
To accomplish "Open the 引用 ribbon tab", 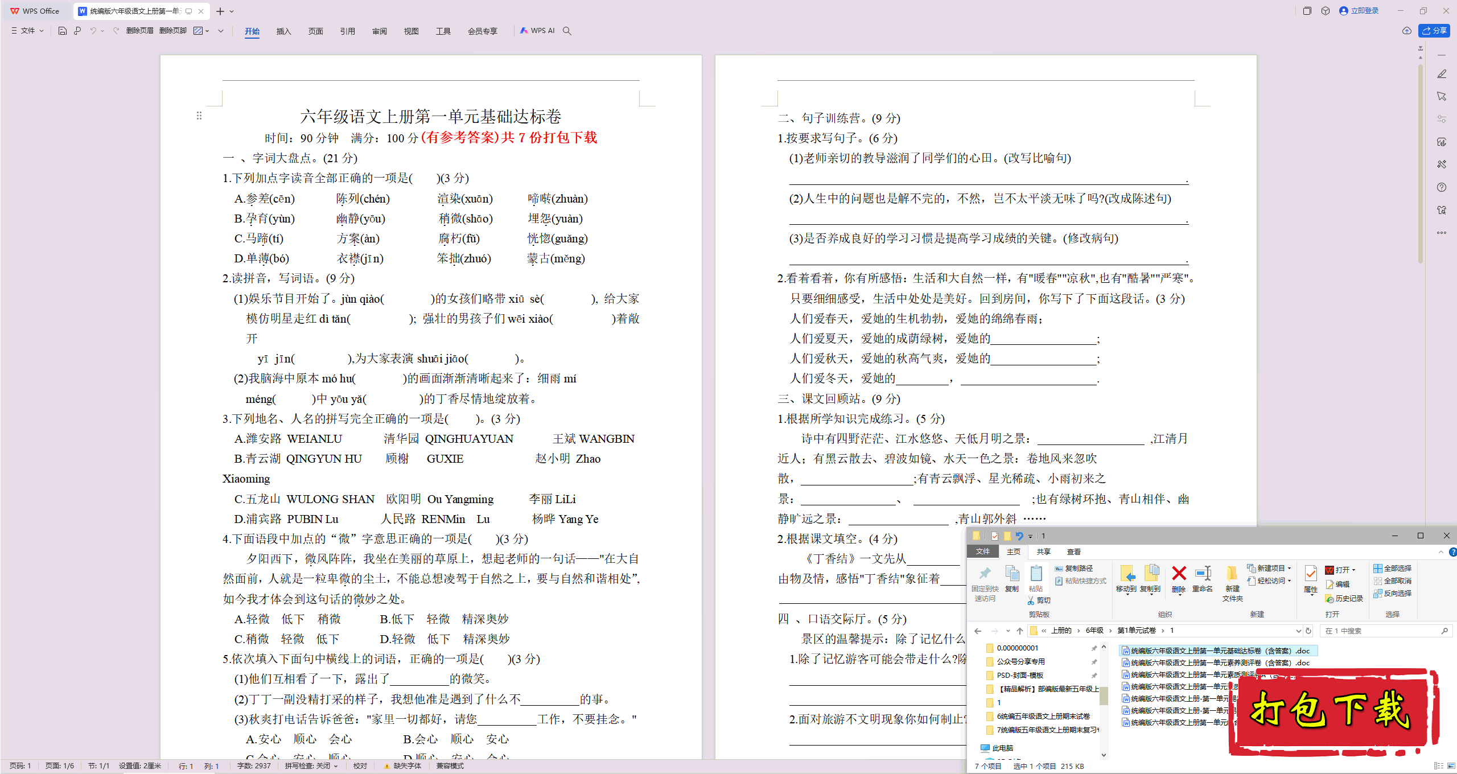I will tap(347, 31).
